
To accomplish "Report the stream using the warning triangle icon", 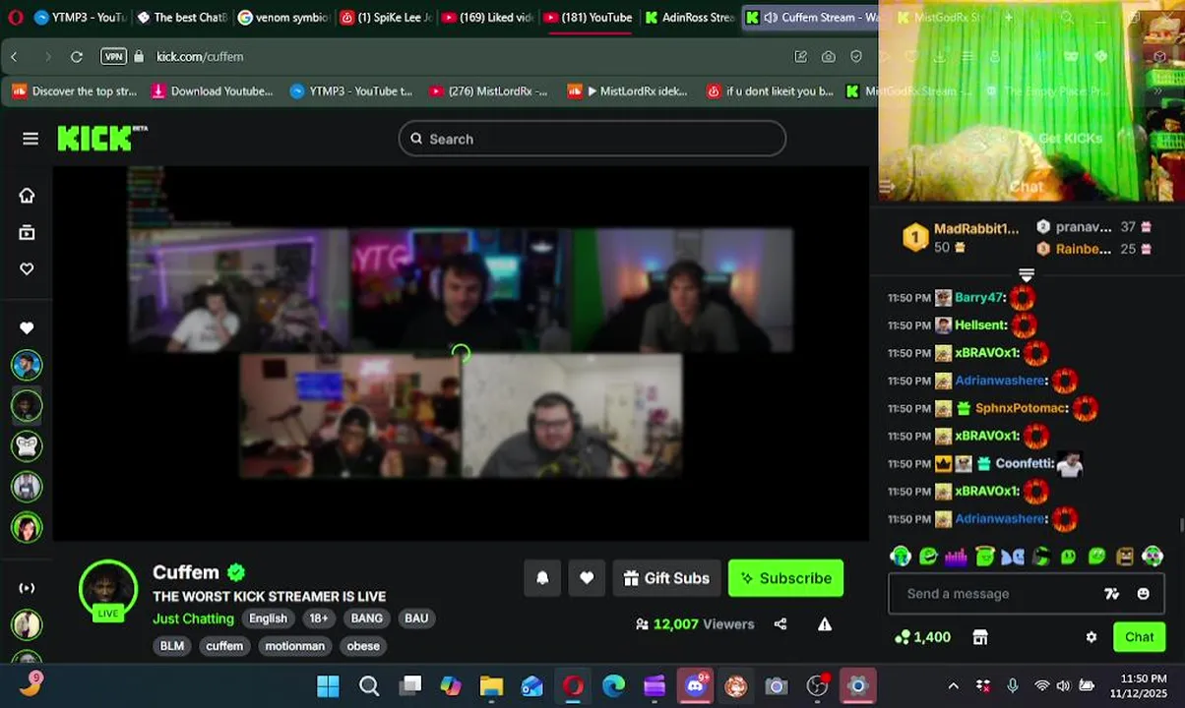I will [x=825, y=623].
